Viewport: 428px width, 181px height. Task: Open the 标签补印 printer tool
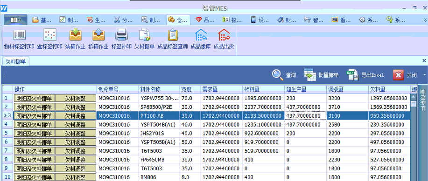pyautogui.click(x=121, y=40)
